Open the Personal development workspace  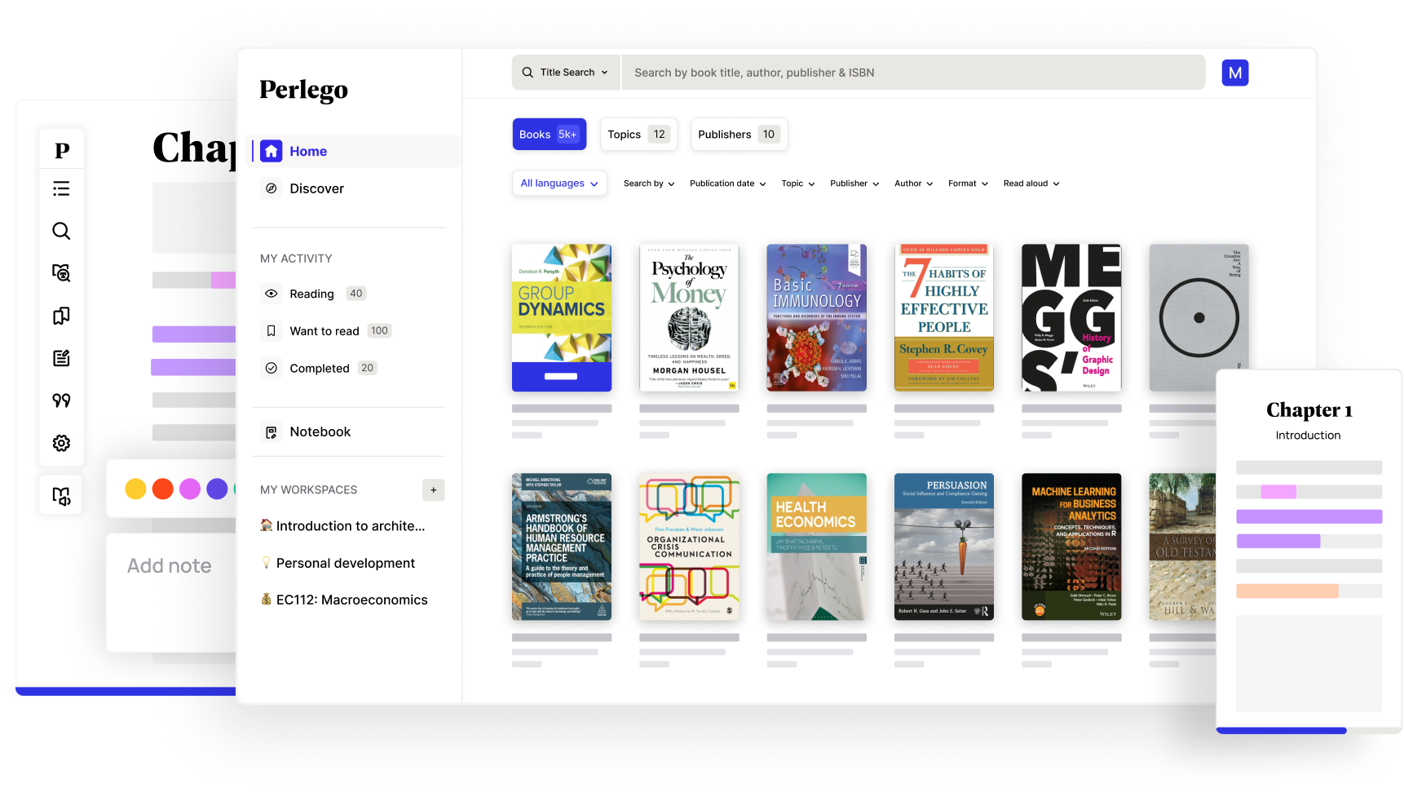[x=345, y=563]
